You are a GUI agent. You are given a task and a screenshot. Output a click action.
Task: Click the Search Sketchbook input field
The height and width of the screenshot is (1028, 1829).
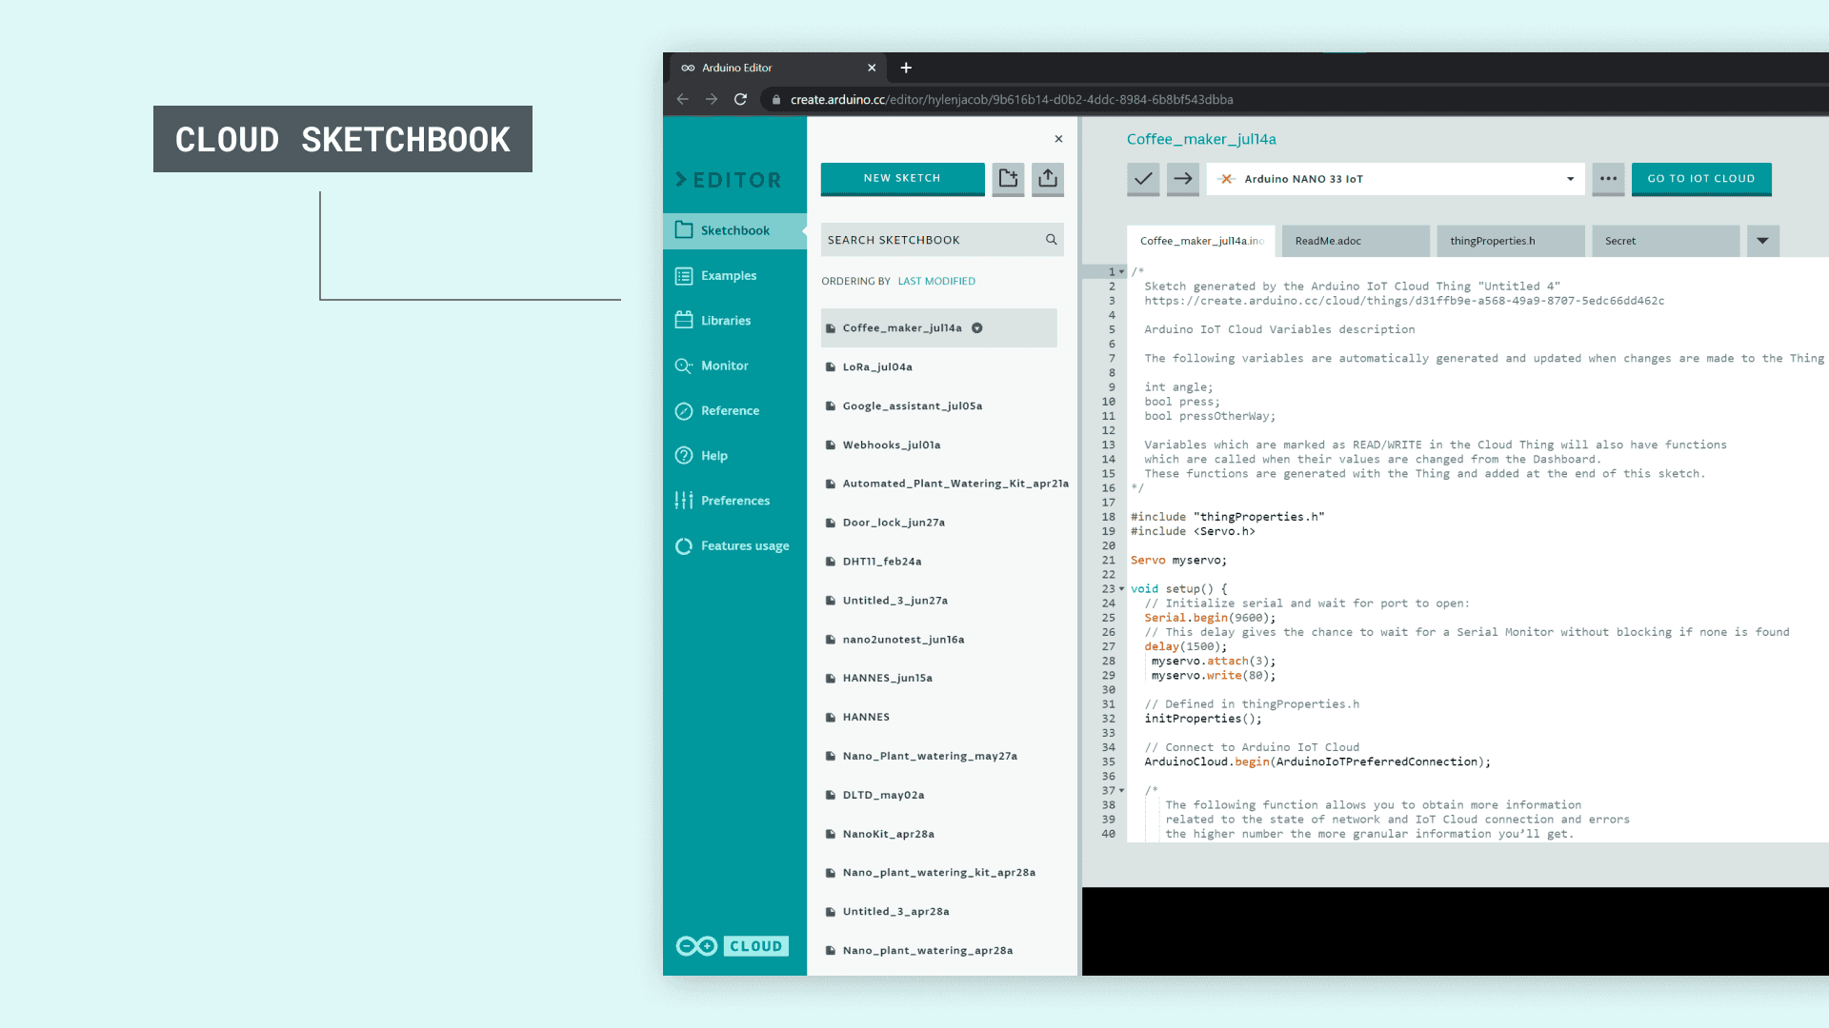pos(929,240)
